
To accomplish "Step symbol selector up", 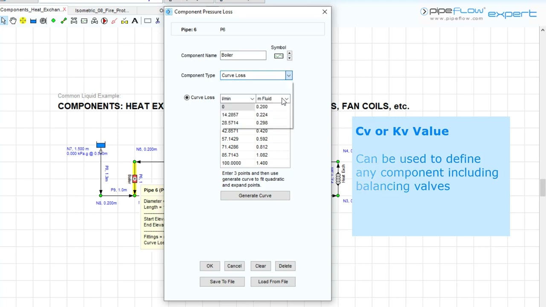I will [x=289, y=54].
